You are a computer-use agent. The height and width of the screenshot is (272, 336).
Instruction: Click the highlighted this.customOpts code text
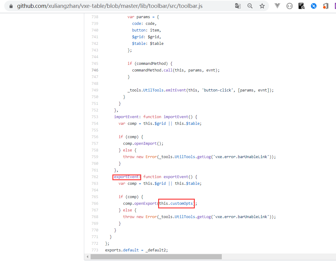[176, 203]
